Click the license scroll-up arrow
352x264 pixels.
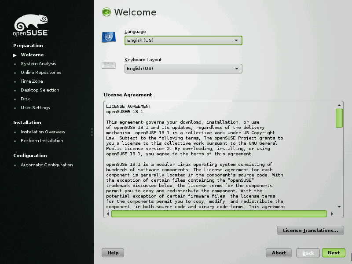tap(339, 105)
